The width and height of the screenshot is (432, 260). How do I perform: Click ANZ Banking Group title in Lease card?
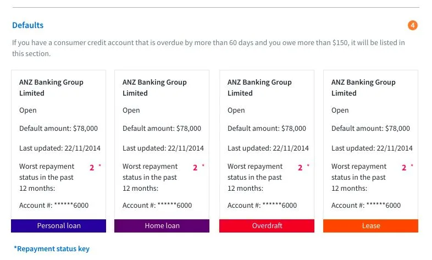(363, 87)
